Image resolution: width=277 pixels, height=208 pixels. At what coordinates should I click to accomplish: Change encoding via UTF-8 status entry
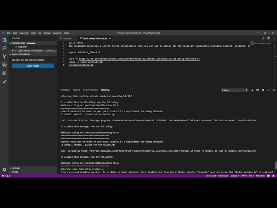[244, 176]
